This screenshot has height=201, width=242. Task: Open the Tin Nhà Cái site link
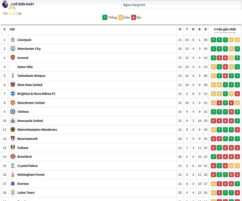12,14
